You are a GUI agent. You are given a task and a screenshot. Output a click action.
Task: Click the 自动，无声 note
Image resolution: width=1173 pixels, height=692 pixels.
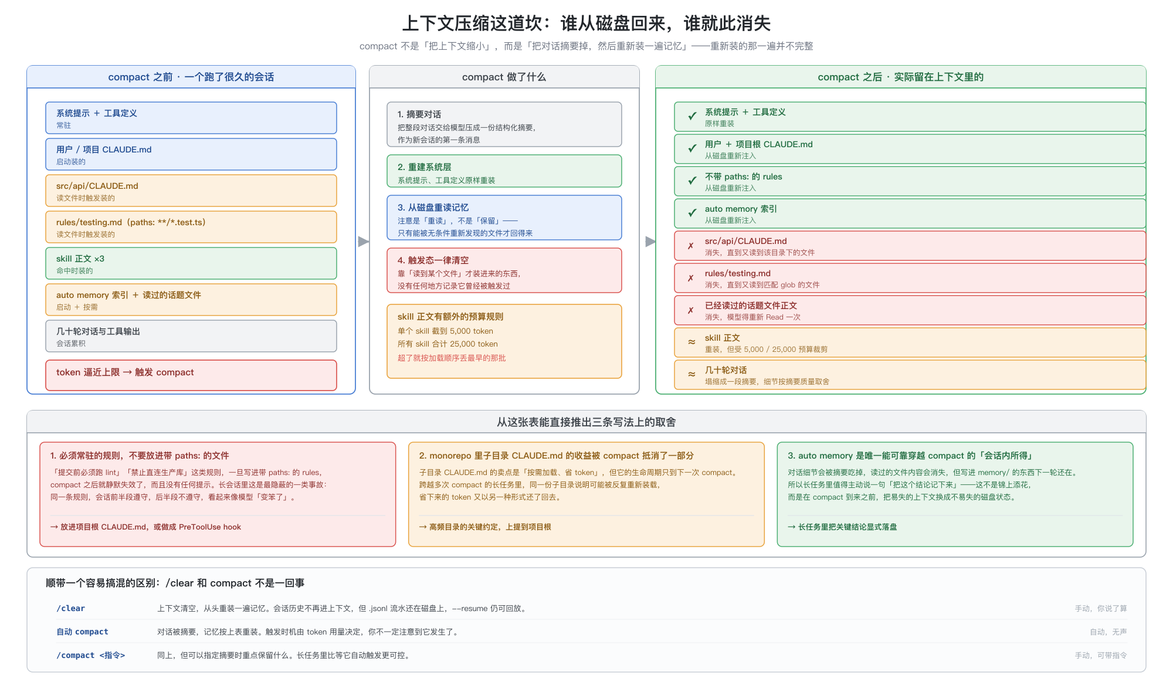pyautogui.click(x=1108, y=632)
